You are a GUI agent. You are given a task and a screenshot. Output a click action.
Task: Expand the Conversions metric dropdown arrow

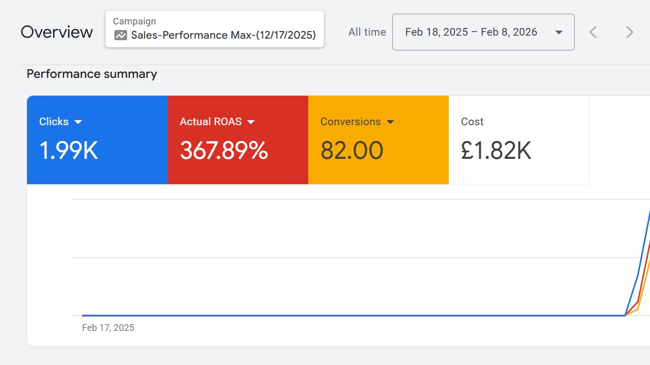[390, 122]
